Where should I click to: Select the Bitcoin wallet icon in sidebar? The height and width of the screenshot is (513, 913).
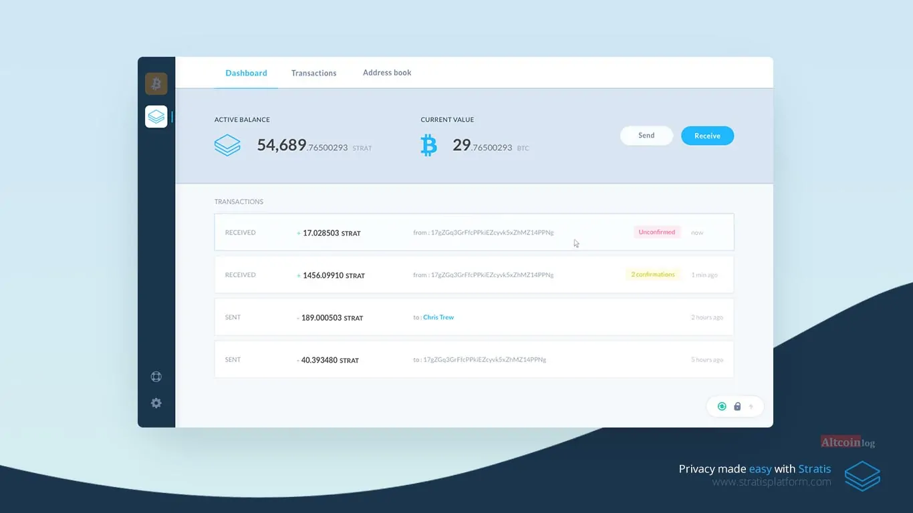point(156,83)
